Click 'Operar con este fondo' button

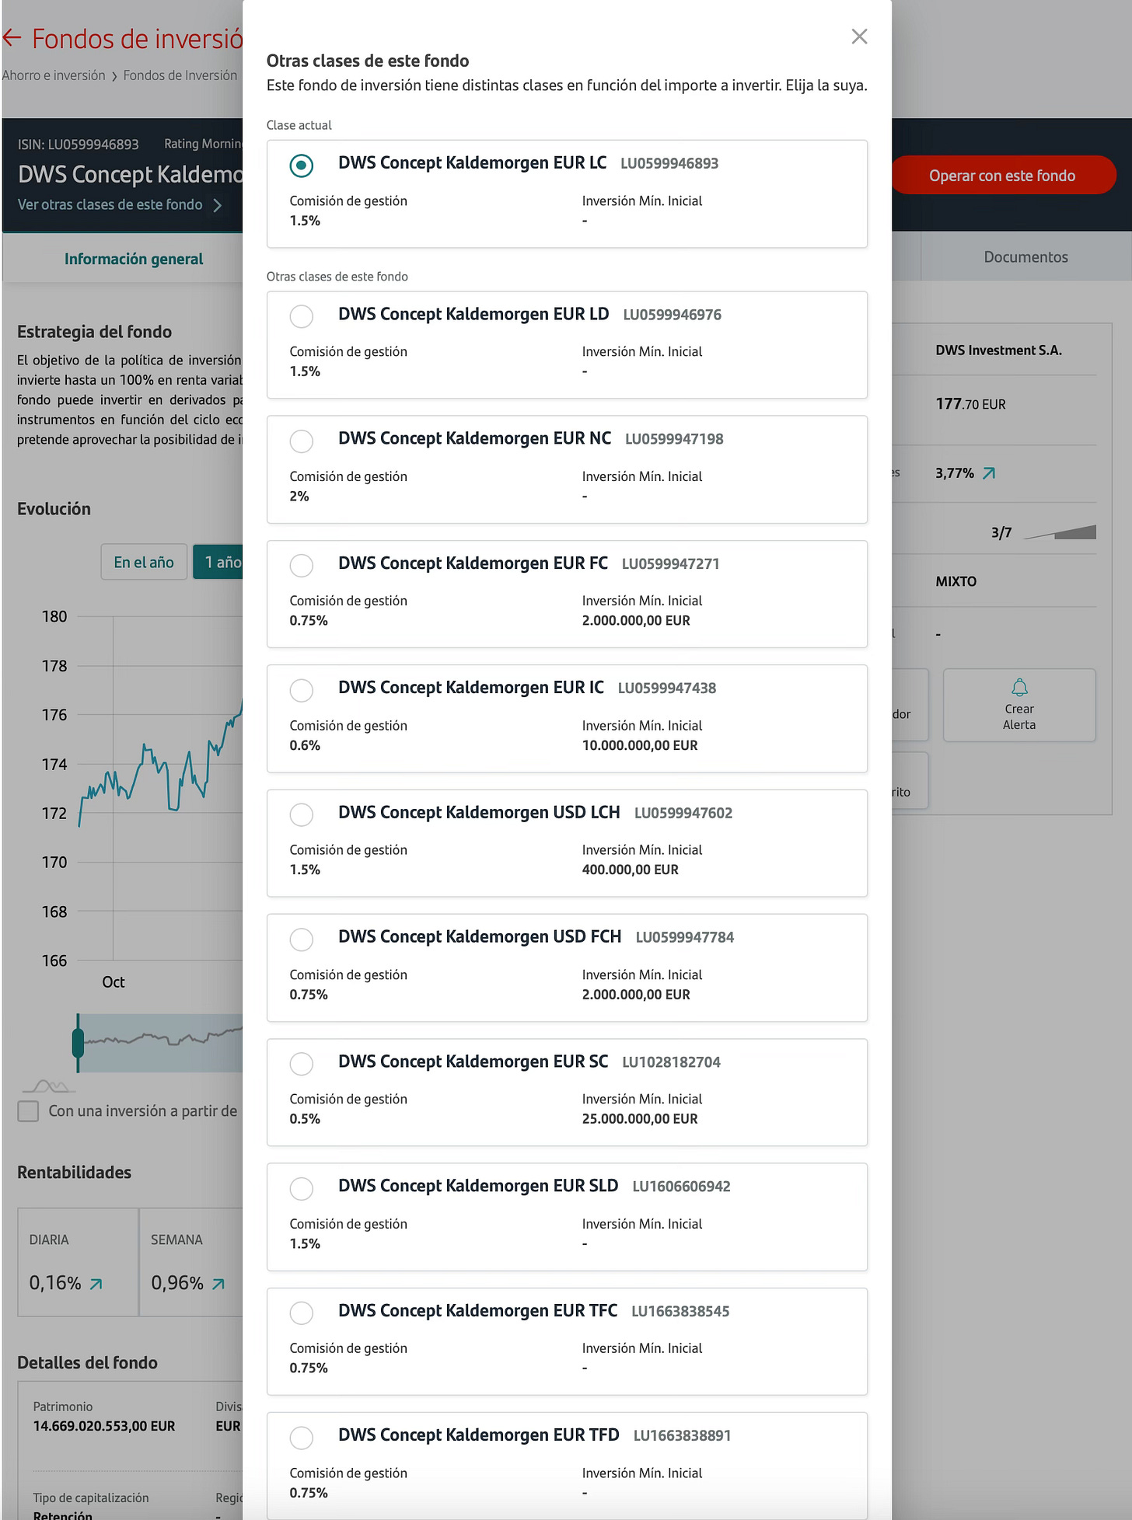tap(1002, 176)
